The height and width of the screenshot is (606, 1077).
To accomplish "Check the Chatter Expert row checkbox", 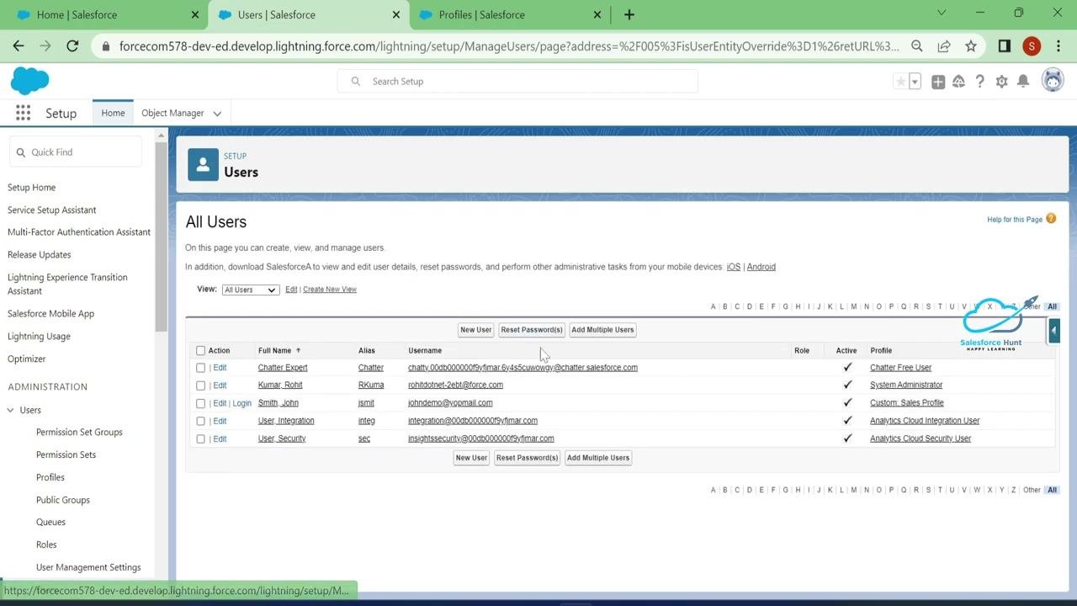I will [200, 368].
